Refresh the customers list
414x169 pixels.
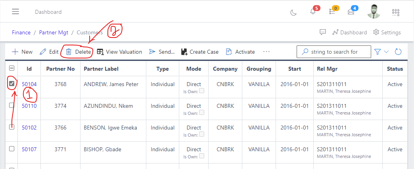pos(398,52)
